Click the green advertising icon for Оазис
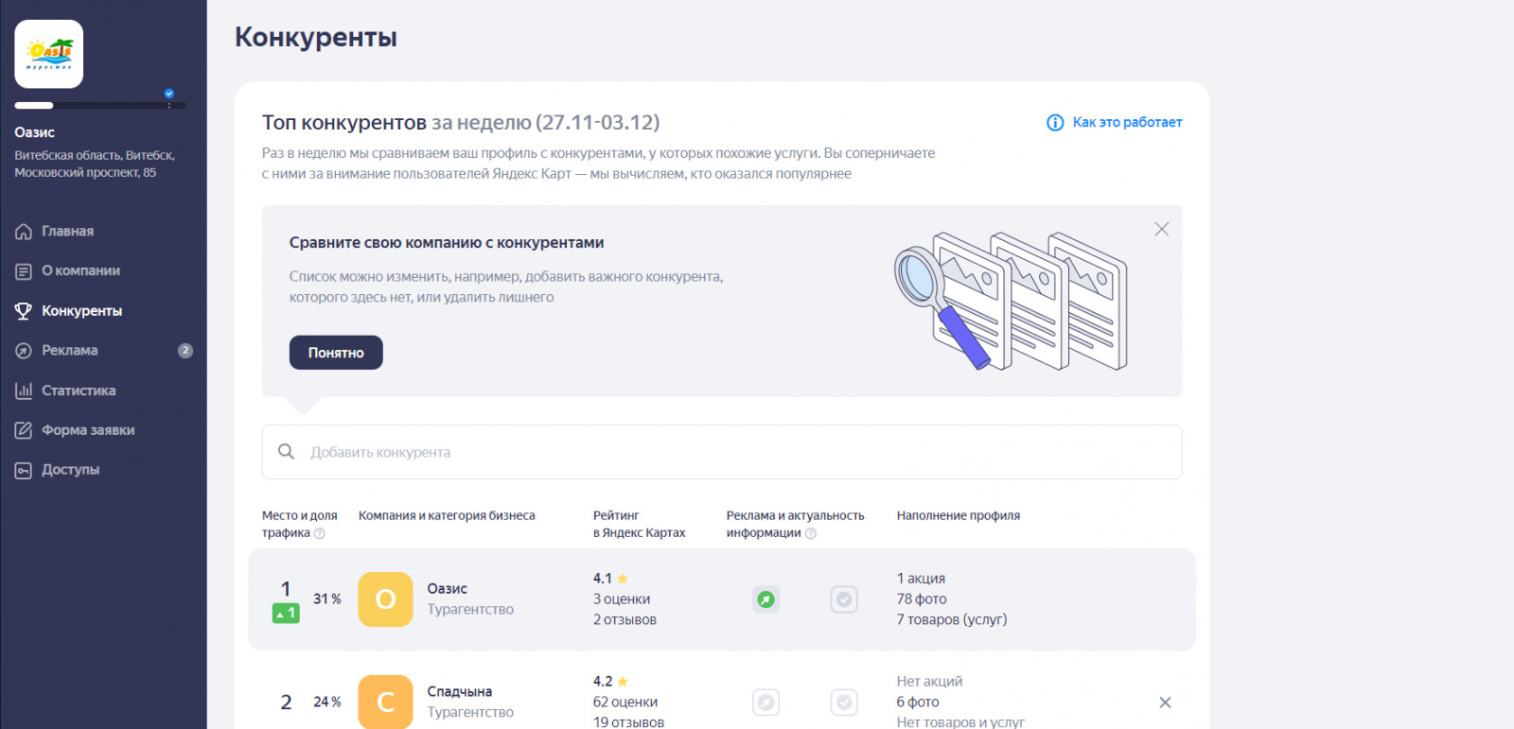 pos(766,599)
